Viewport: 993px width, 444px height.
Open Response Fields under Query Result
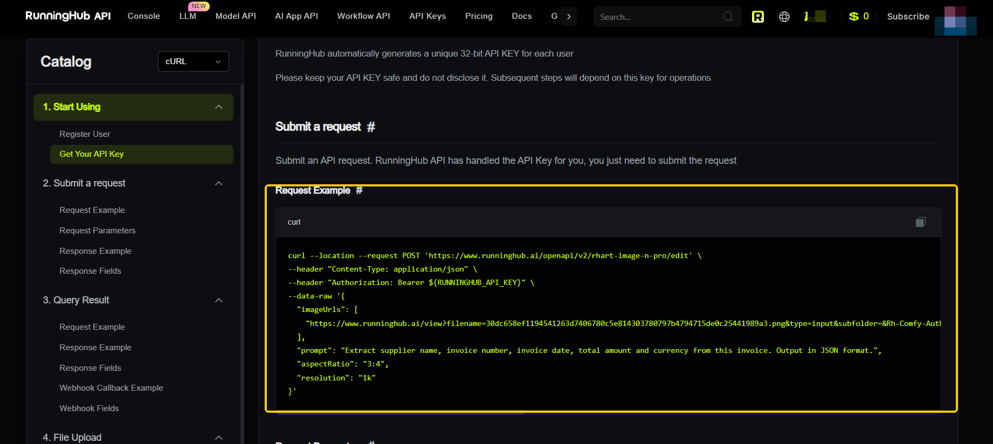pos(90,368)
